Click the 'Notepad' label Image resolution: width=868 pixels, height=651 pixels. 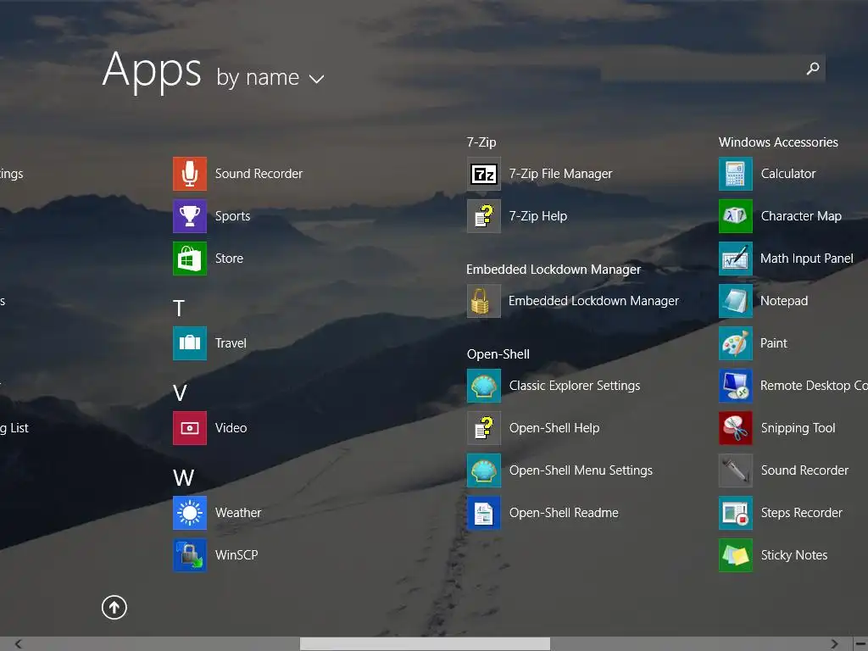point(784,301)
